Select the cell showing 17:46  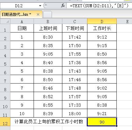click(x=75, y=79)
